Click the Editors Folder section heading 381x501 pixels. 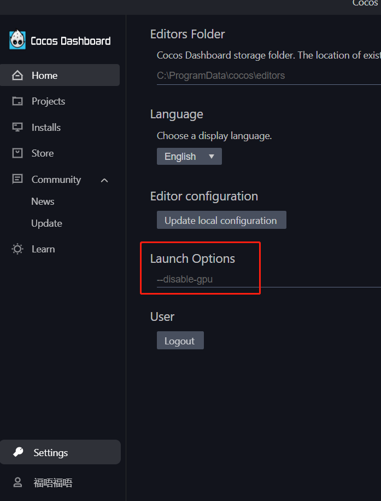[187, 34]
